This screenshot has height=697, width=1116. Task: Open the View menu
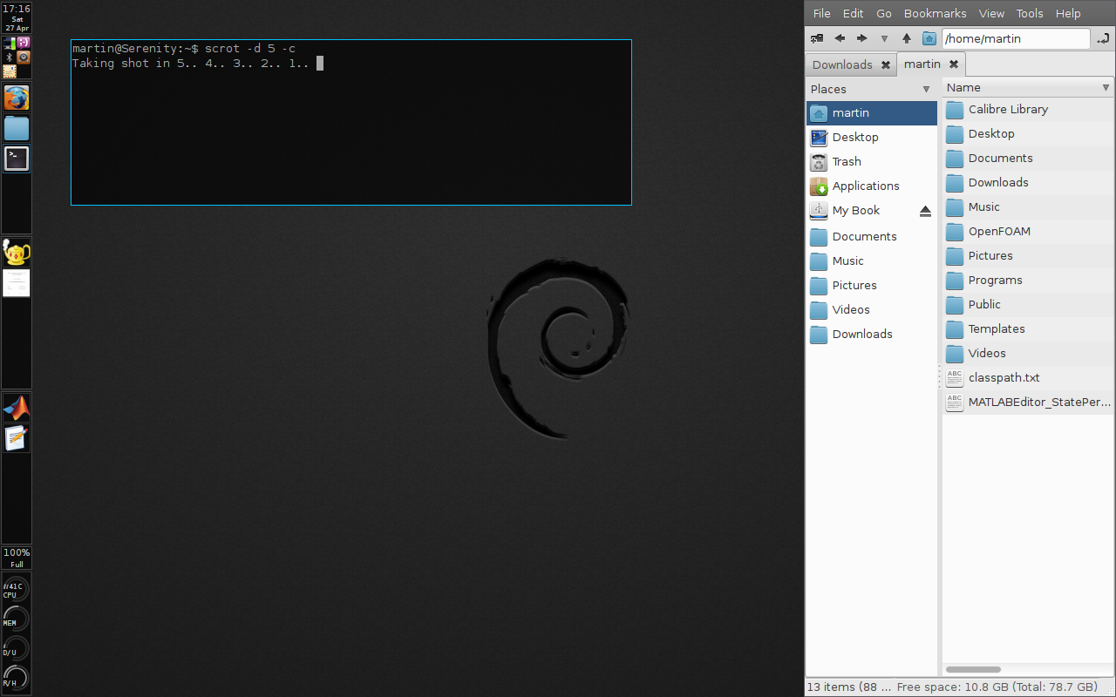(x=991, y=13)
